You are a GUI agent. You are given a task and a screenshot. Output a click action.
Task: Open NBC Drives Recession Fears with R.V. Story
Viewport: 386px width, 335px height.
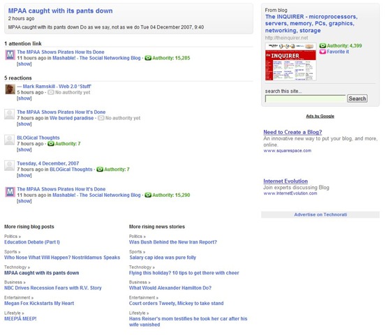pyautogui.click(x=52, y=288)
